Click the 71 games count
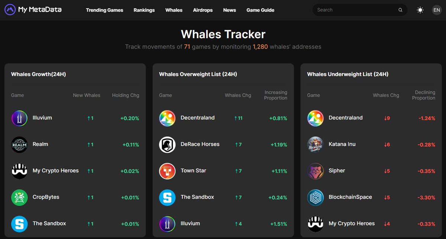Image resolution: width=446 pixels, height=239 pixels. 187,47
